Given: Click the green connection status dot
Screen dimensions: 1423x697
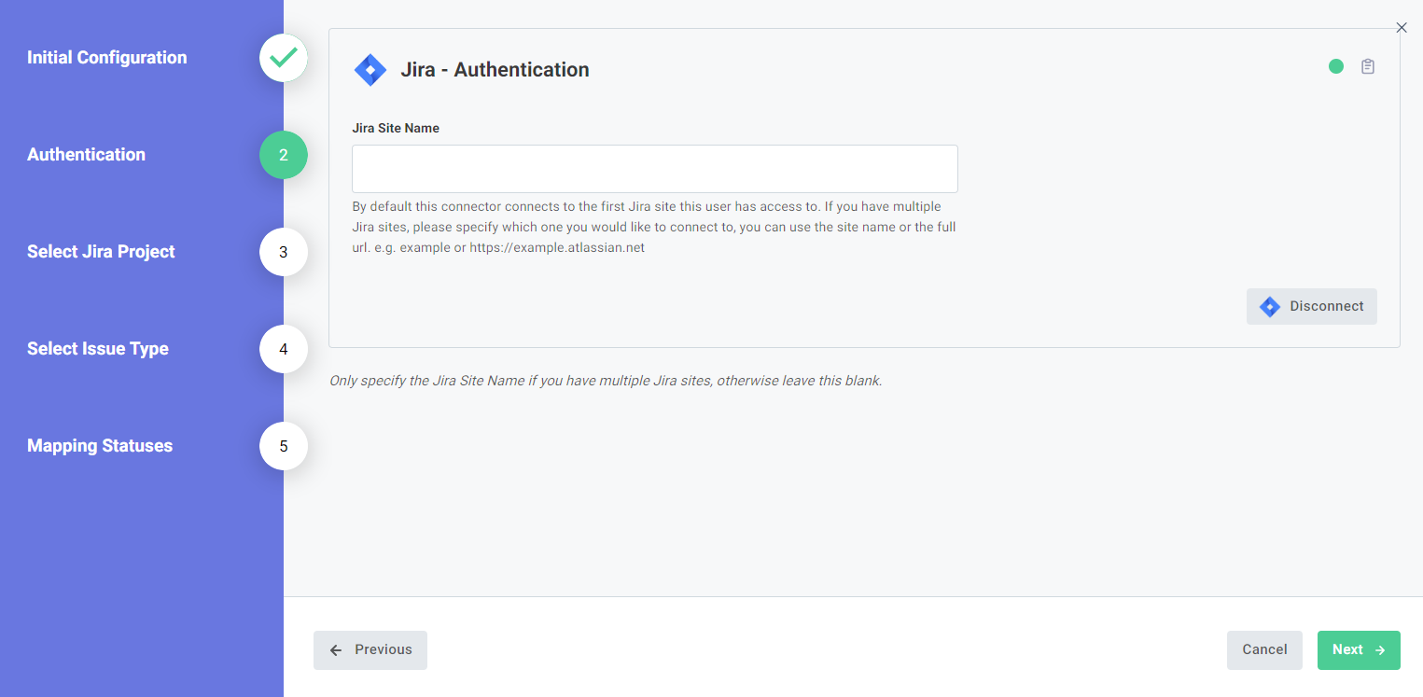Looking at the screenshot, I should pyautogui.click(x=1336, y=66).
